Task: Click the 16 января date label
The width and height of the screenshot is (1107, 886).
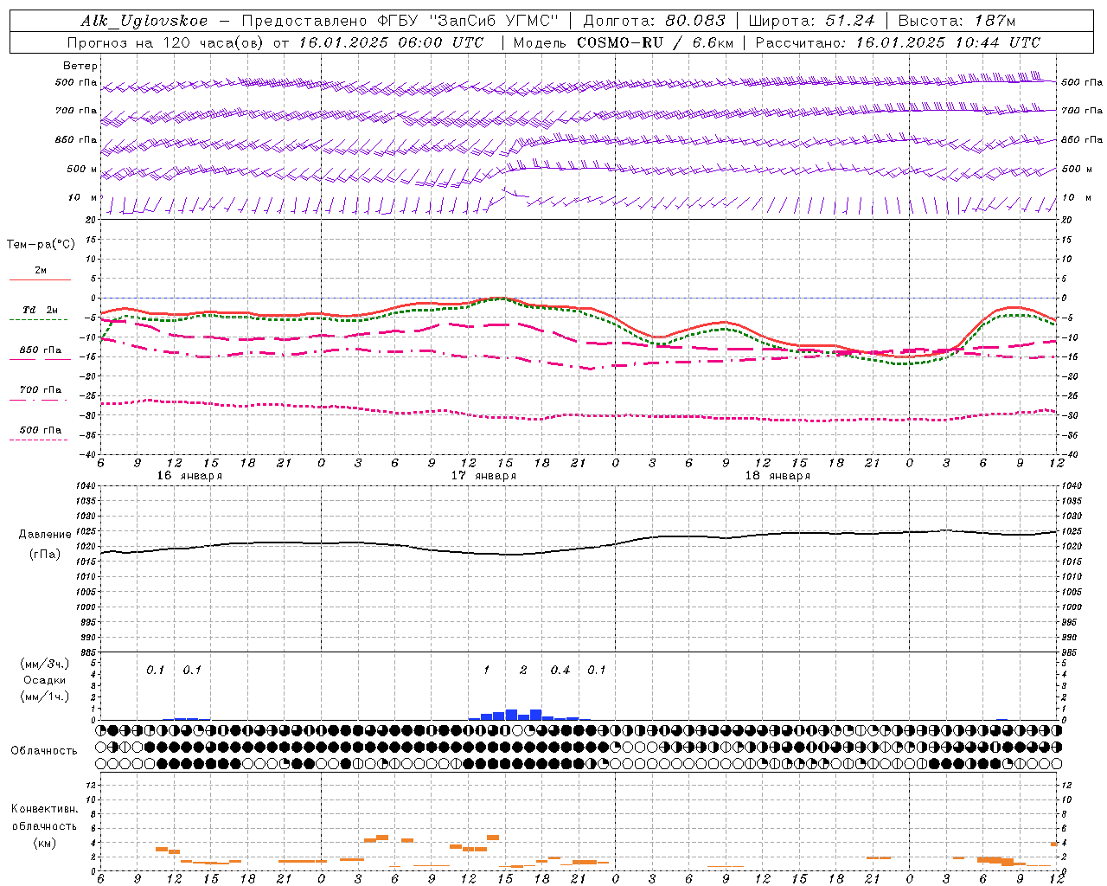Action: (189, 476)
